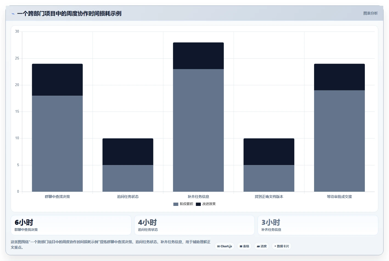Click the summary paragraph starting 这张图围绕
This screenshot has width=389, height=261.
pyautogui.click(x=111, y=245)
